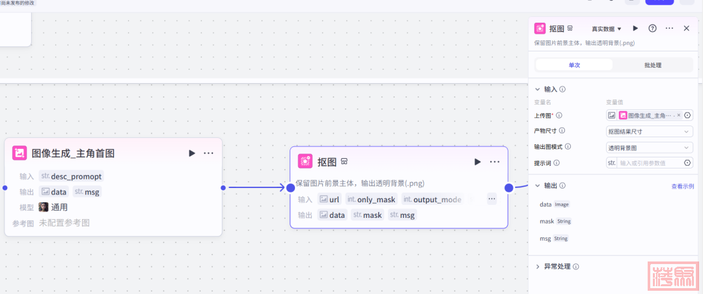Click the 提示词 input field
The height and width of the screenshot is (294, 703).
click(648, 163)
